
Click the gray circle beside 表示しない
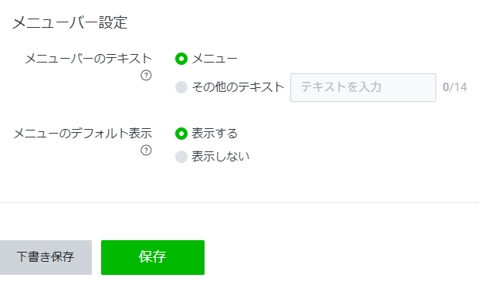181,157
